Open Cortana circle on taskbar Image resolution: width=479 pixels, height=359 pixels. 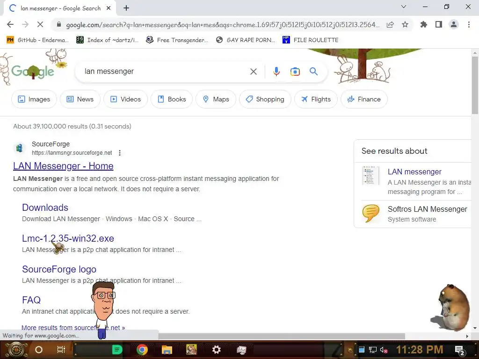[38, 350]
